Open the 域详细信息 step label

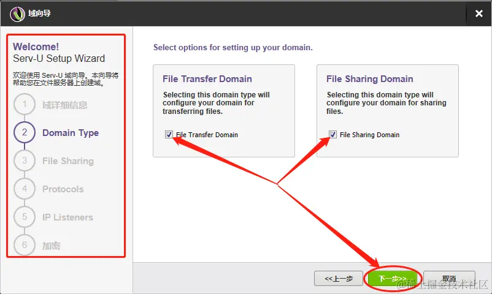tap(64, 105)
